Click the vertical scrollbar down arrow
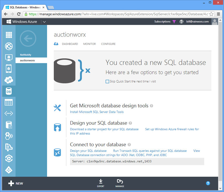Image resolution: width=224 pixels, height=192 pixels. (220, 188)
